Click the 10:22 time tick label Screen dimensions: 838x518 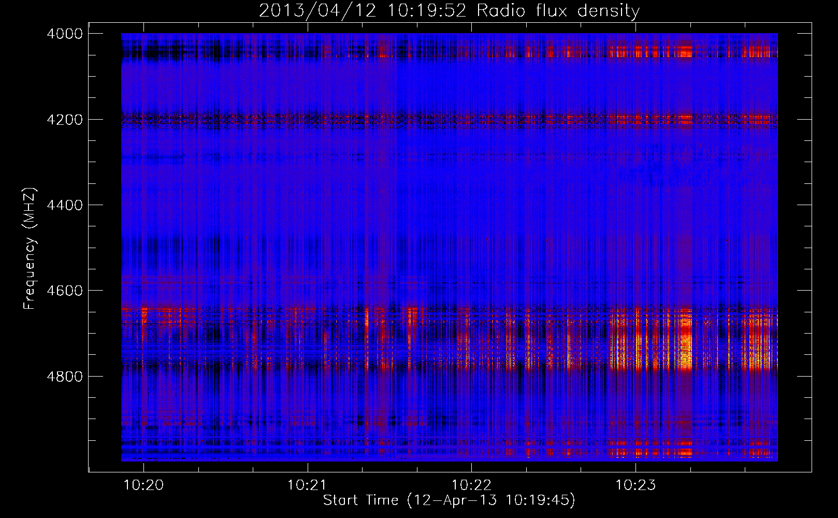(x=471, y=485)
